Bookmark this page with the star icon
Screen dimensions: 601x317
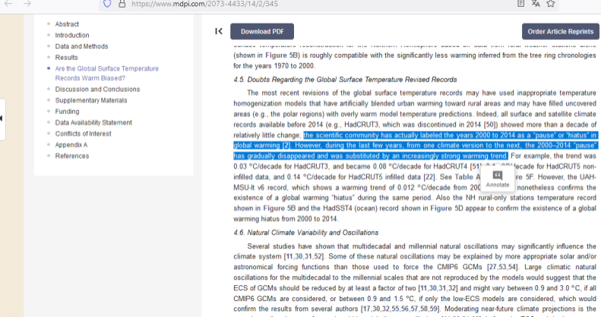click(x=551, y=4)
